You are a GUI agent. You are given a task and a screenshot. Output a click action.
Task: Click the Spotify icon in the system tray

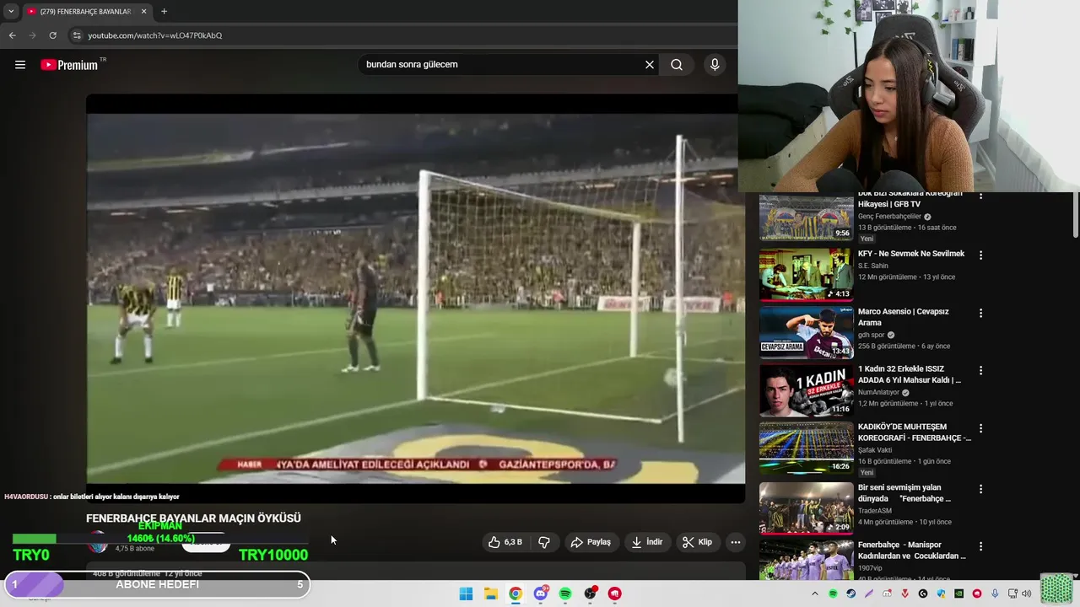[833, 594]
